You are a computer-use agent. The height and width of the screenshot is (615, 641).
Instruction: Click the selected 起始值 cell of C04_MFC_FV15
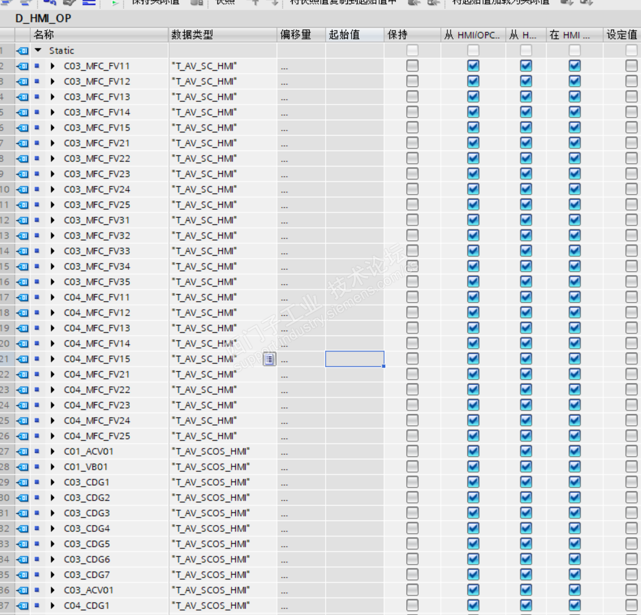[355, 359]
